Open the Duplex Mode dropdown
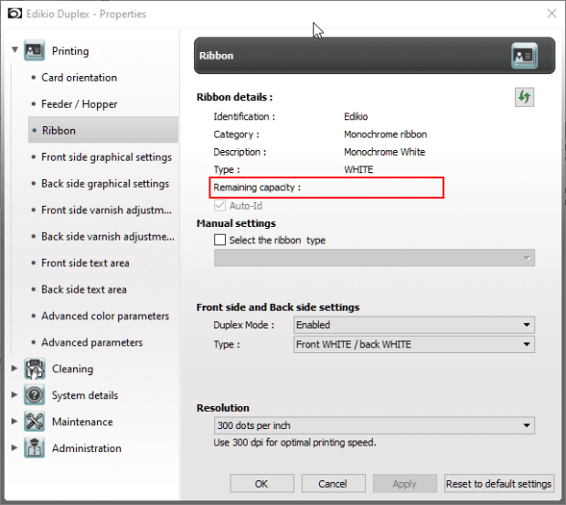Viewport: 566px width, 505px height. 414,325
